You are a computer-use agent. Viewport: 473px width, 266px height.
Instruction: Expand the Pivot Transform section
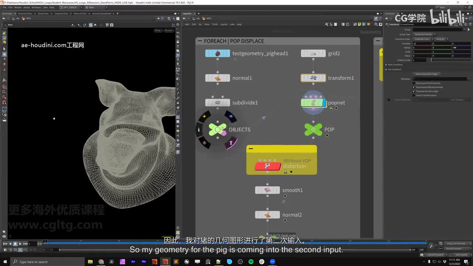(387, 65)
